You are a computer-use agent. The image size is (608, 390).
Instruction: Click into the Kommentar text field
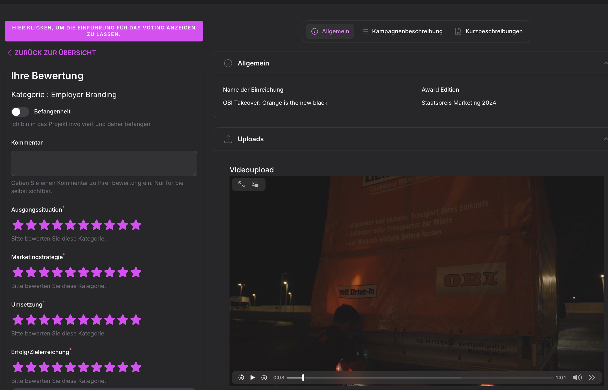pos(104,163)
